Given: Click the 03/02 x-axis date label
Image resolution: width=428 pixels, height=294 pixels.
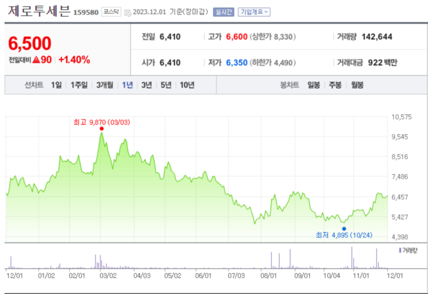Looking at the screenshot, I should 108,275.
